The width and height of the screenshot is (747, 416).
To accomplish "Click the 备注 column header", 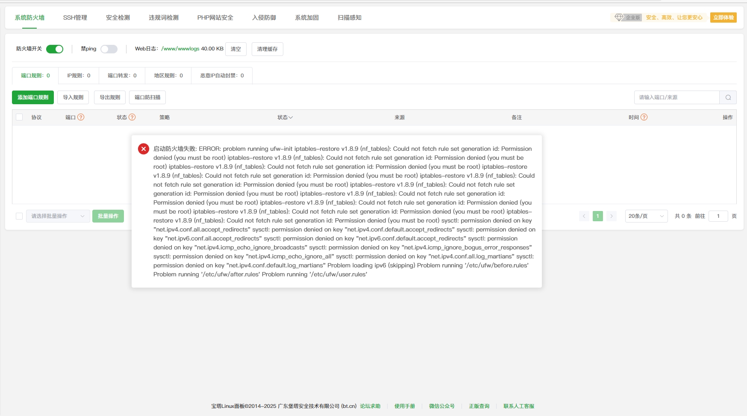I will 517,117.
